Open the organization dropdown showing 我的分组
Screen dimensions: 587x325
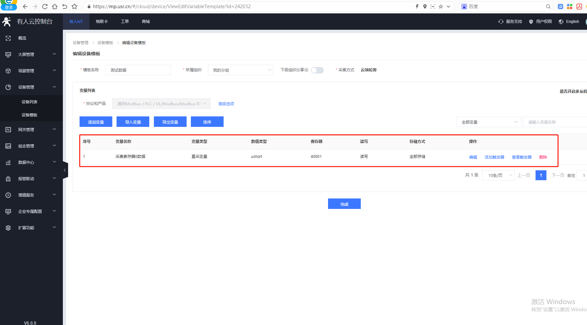click(240, 70)
